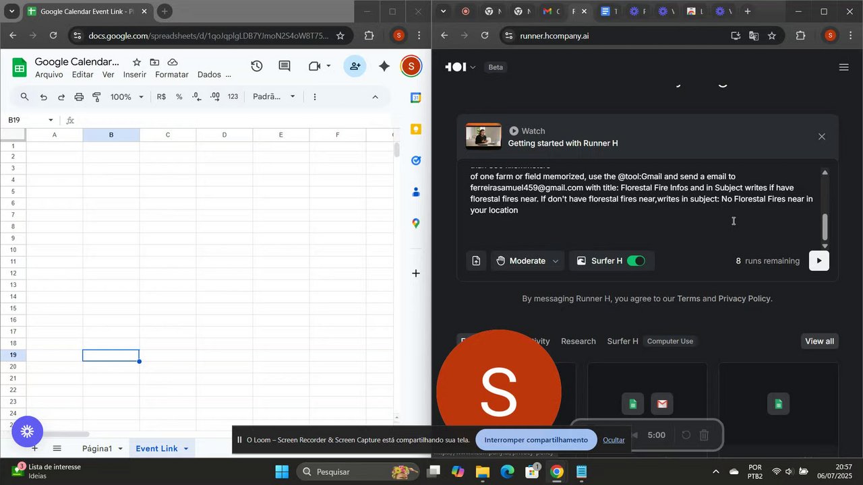The image size is (863, 485).
Task: Star the Google Calendar spreadsheet
Action: click(x=137, y=62)
